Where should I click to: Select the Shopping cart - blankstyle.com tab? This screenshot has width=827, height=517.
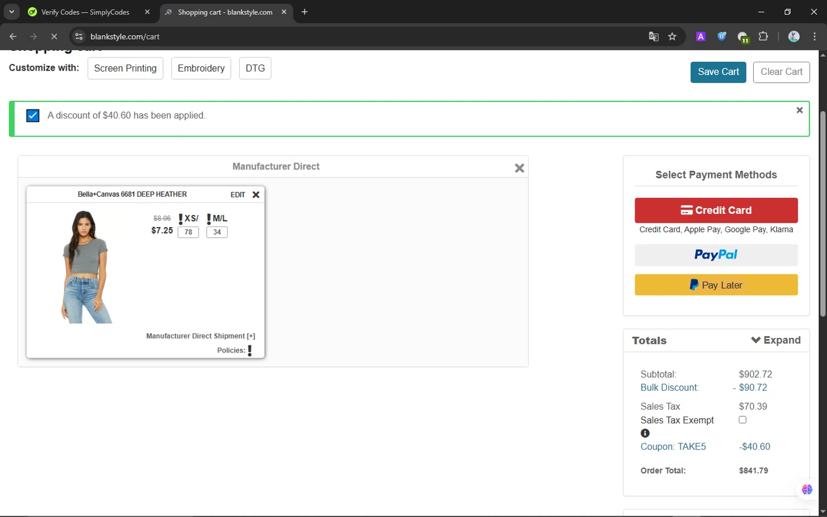(x=225, y=12)
